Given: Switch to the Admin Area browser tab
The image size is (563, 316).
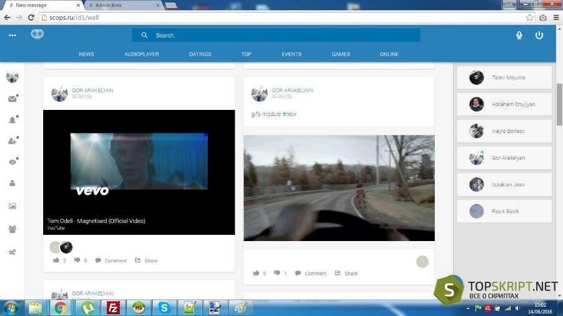Looking at the screenshot, I should pyautogui.click(x=124, y=5).
